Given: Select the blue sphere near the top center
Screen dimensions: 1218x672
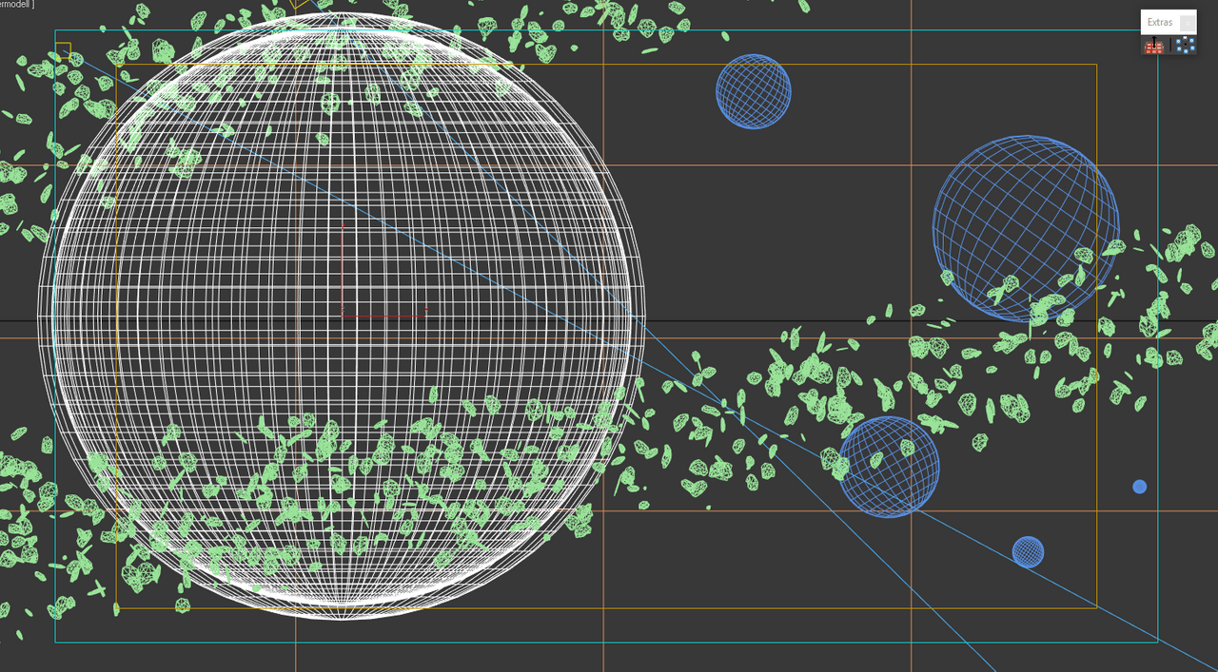Looking at the screenshot, I should click(x=754, y=91).
